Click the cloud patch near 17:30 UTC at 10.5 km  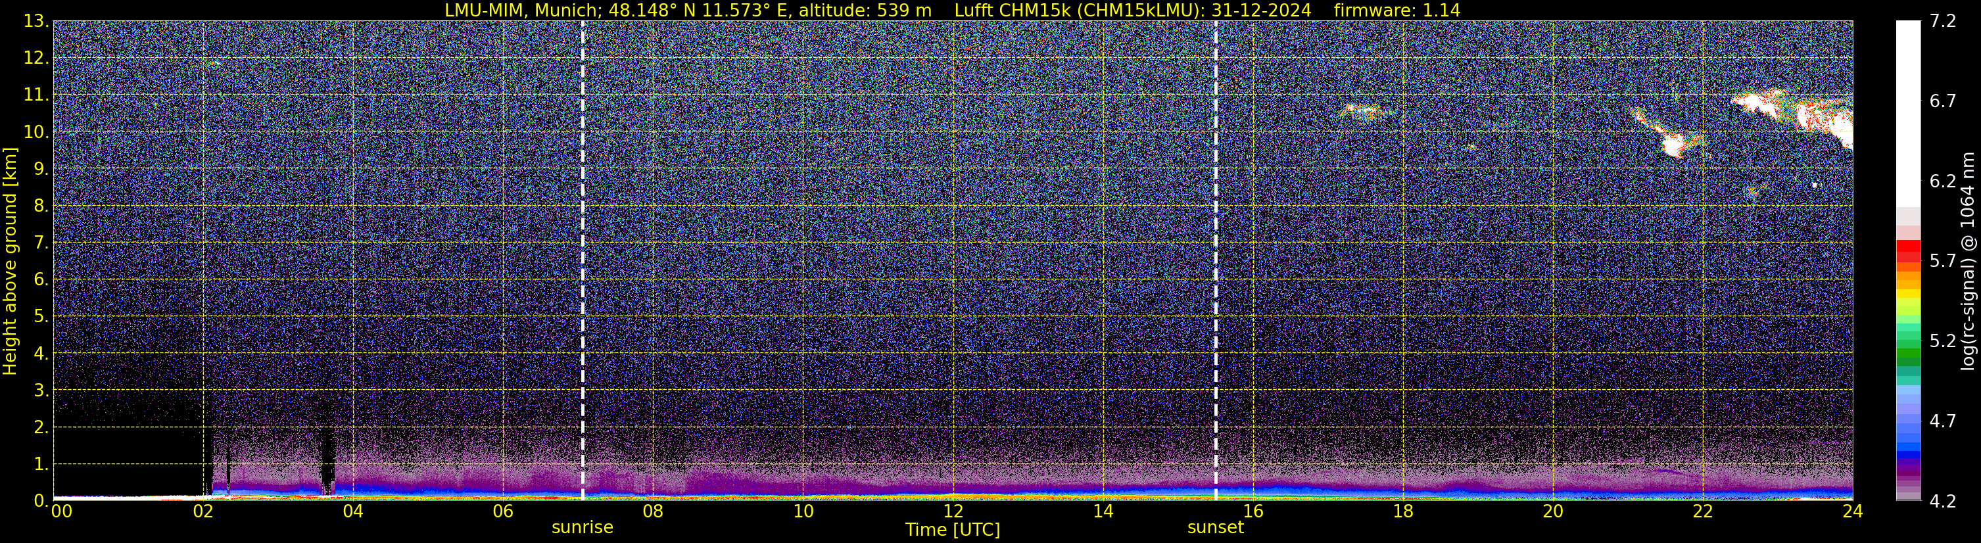tap(1366, 112)
